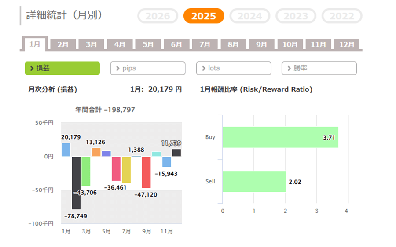Select the 1月 month tab

pos(35,44)
